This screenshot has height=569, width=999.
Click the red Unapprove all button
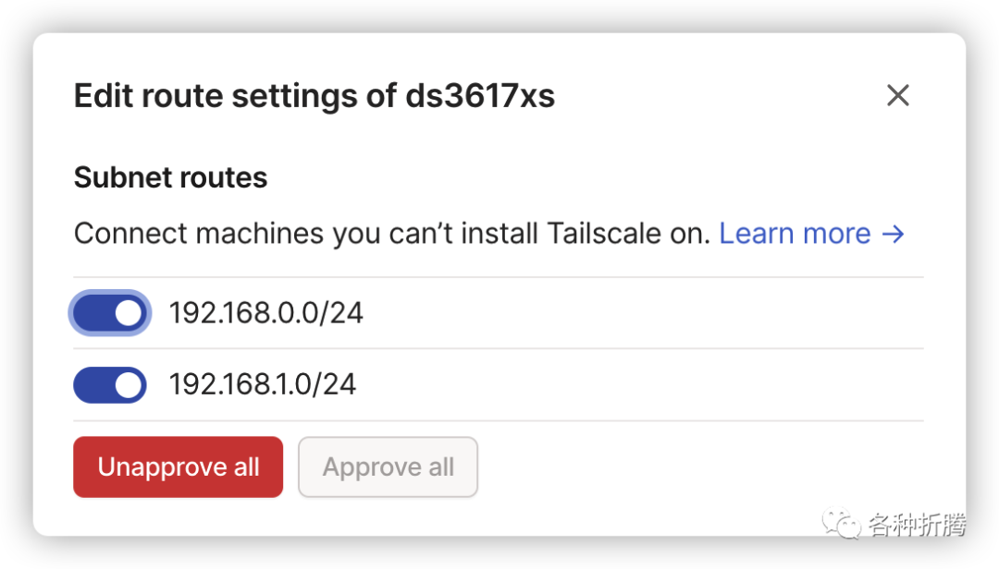click(x=178, y=466)
